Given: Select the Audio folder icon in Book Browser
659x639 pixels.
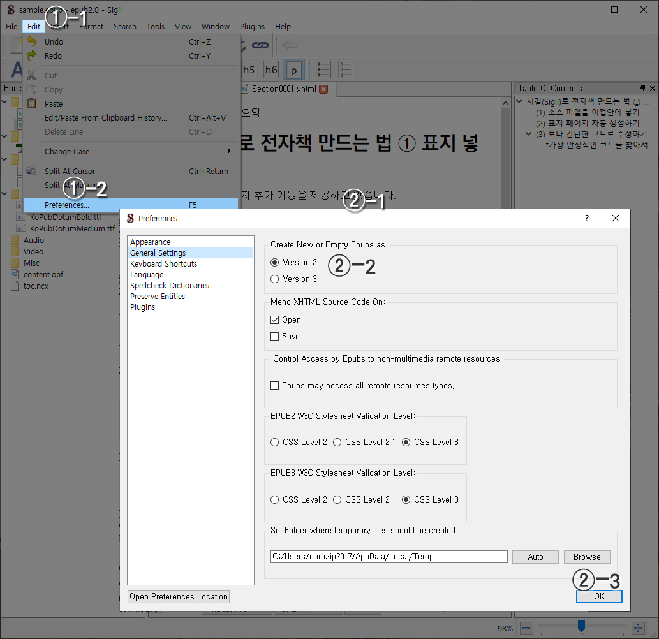Looking at the screenshot, I should [15, 240].
